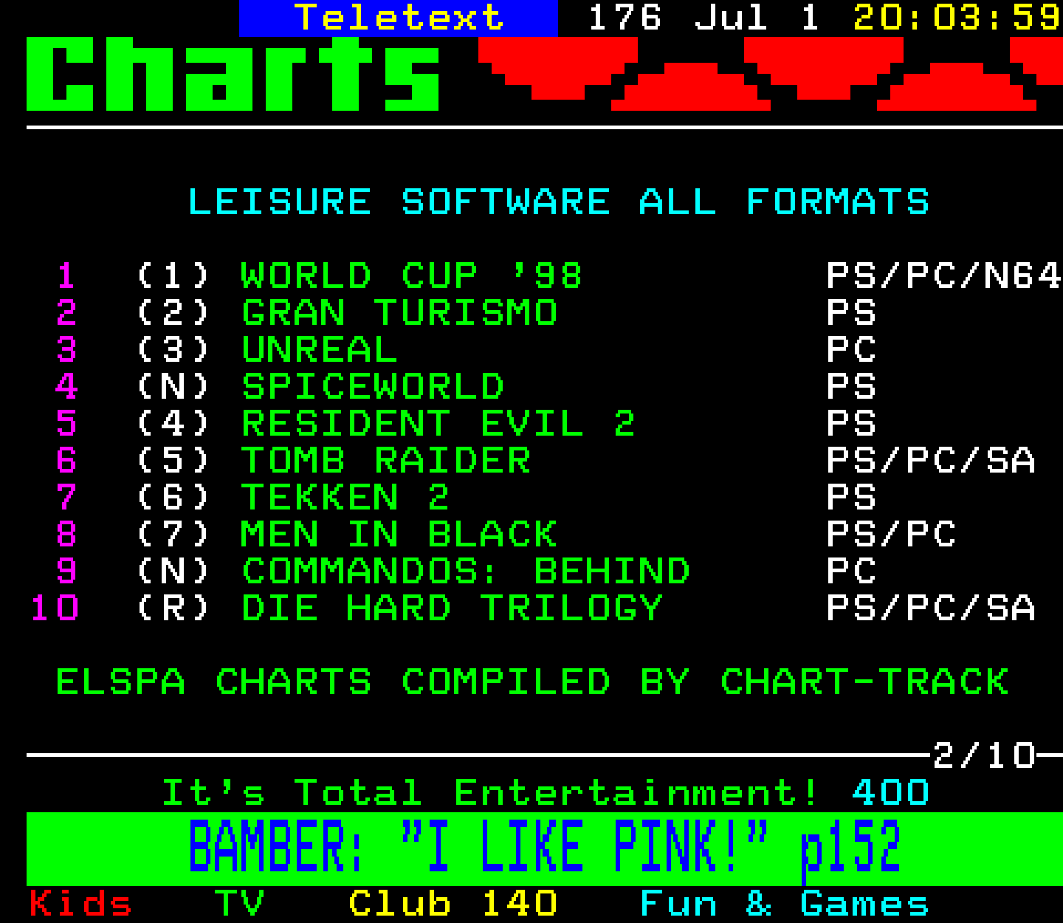Click the LEISURE SOFTWARE ALL FORMATS heading
Viewport: 1063px width, 923px height.
pos(559,202)
